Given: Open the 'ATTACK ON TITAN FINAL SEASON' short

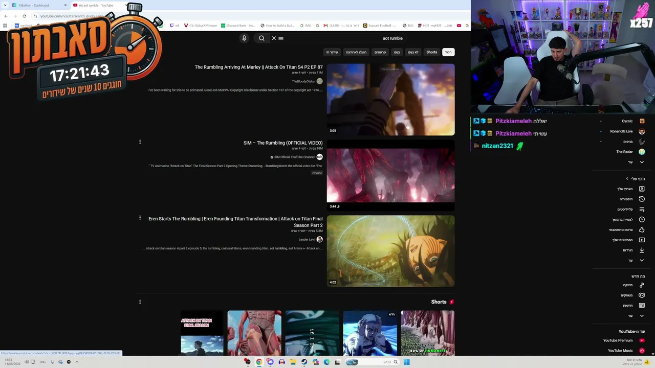Looking at the screenshot, I should point(202,333).
